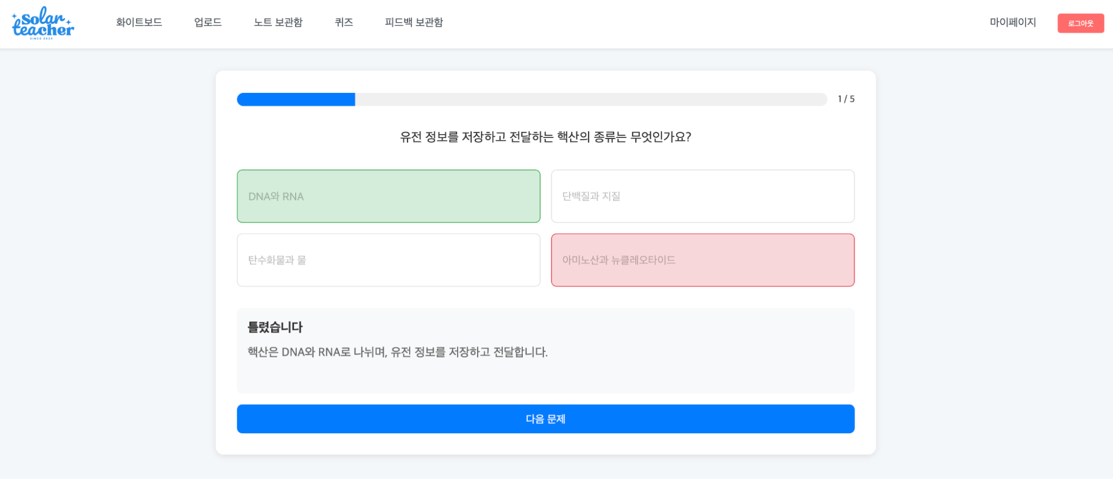This screenshot has width=1113, height=479.
Task: Visit 마이페이지 link
Action: point(1012,22)
